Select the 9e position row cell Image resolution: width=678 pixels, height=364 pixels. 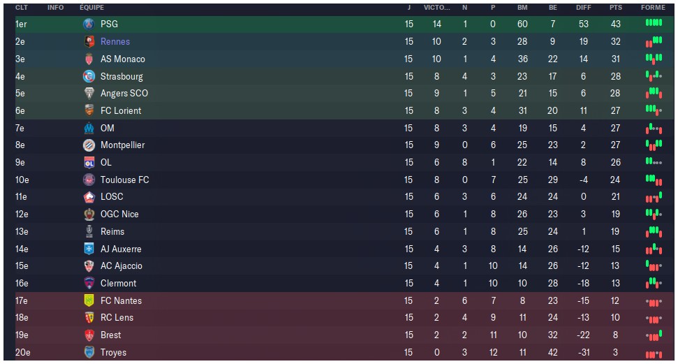point(20,162)
